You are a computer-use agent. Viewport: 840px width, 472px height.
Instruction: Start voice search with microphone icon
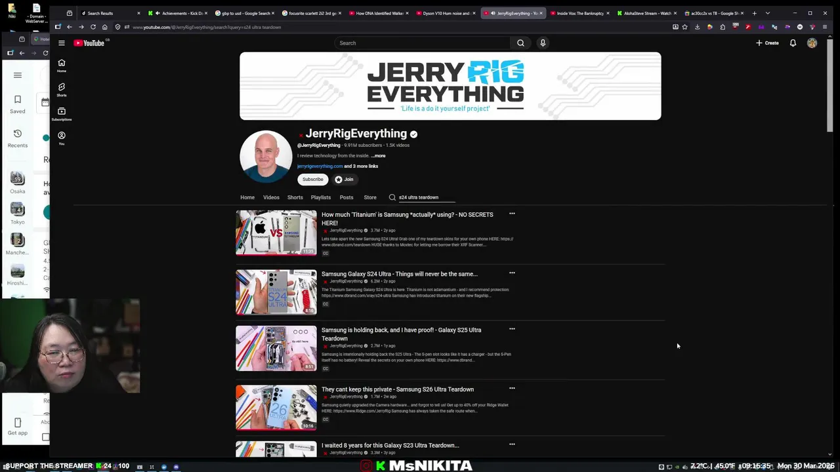[543, 43]
